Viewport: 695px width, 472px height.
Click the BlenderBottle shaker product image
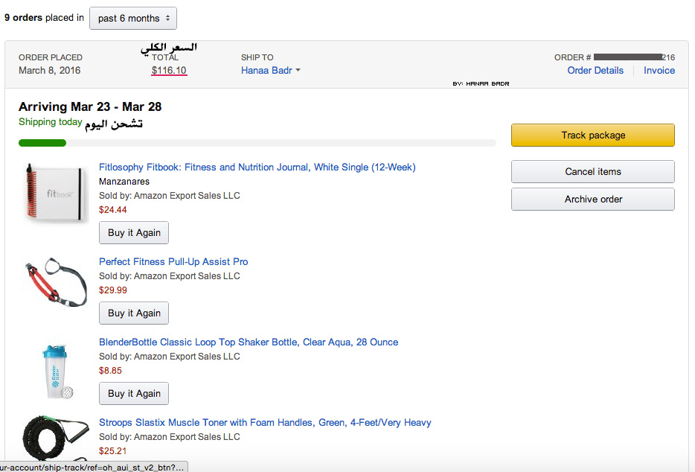(57, 371)
